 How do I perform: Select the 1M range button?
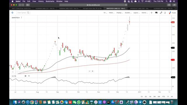(x=150, y=97)
